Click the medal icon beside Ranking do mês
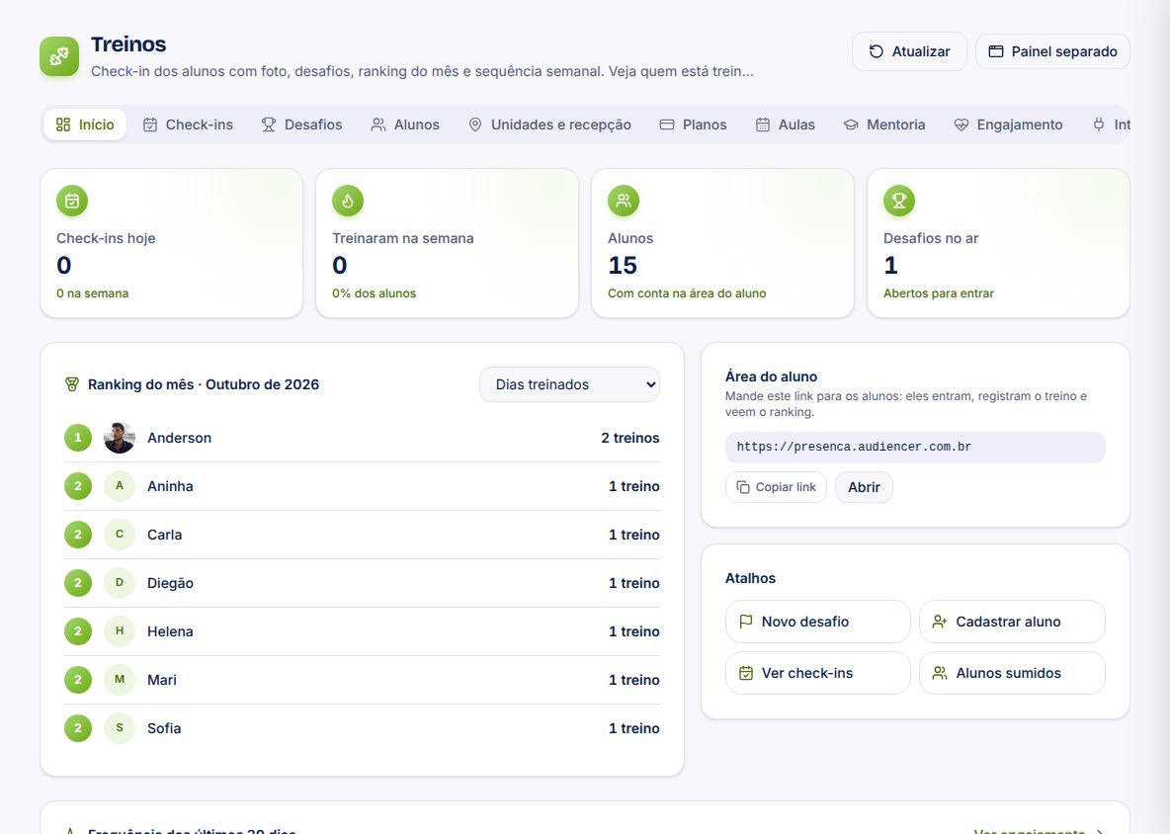This screenshot has width=1170, height=834. click(x=71, y=384)
